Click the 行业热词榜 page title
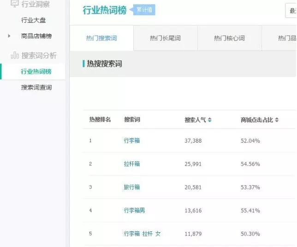 click(105, 10)
